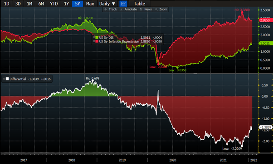273x164 pixels.
Task: Click the -2.00 lower y-axis label
Action: click(x=265, y=141)
